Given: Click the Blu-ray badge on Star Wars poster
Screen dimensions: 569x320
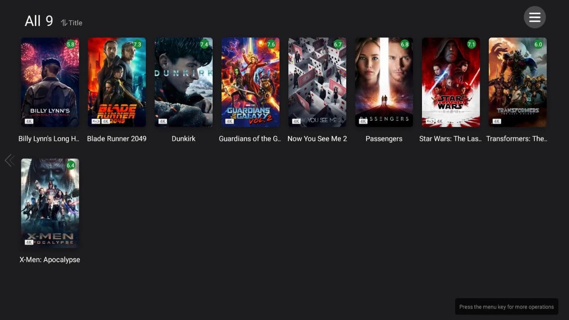Looking at the screenshot, I should (x=430, y=121).
